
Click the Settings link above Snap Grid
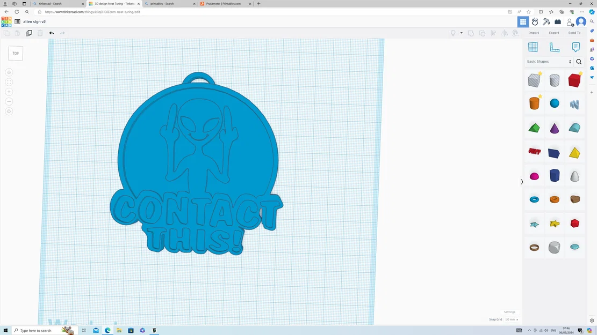[509, 312]
